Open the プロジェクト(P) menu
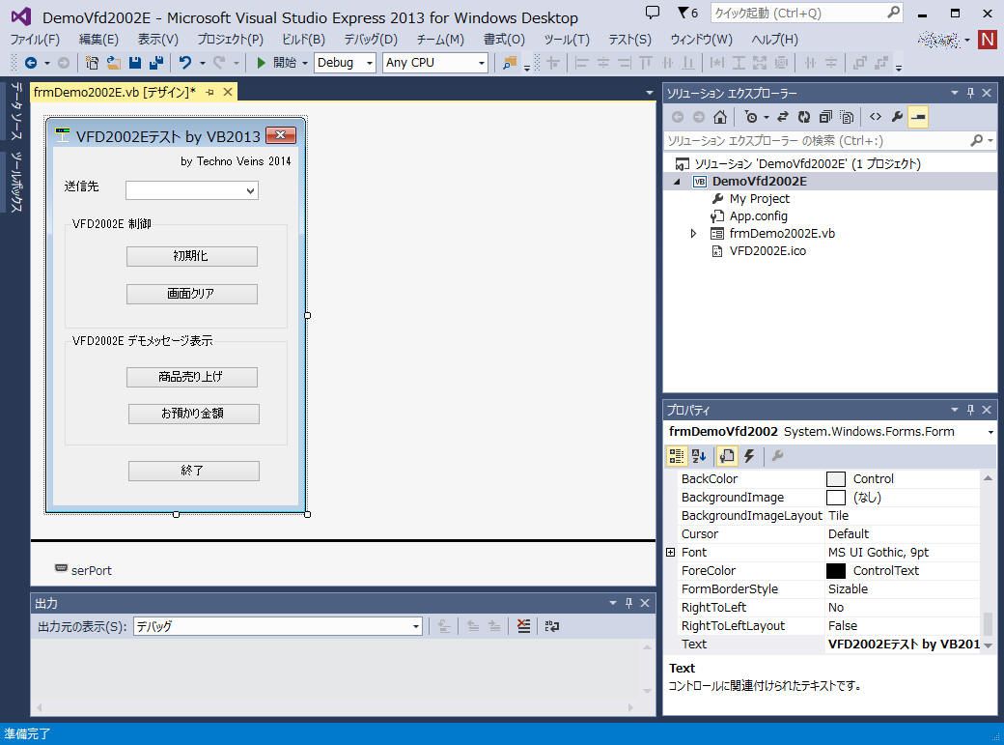 click(x=230, y=39)
